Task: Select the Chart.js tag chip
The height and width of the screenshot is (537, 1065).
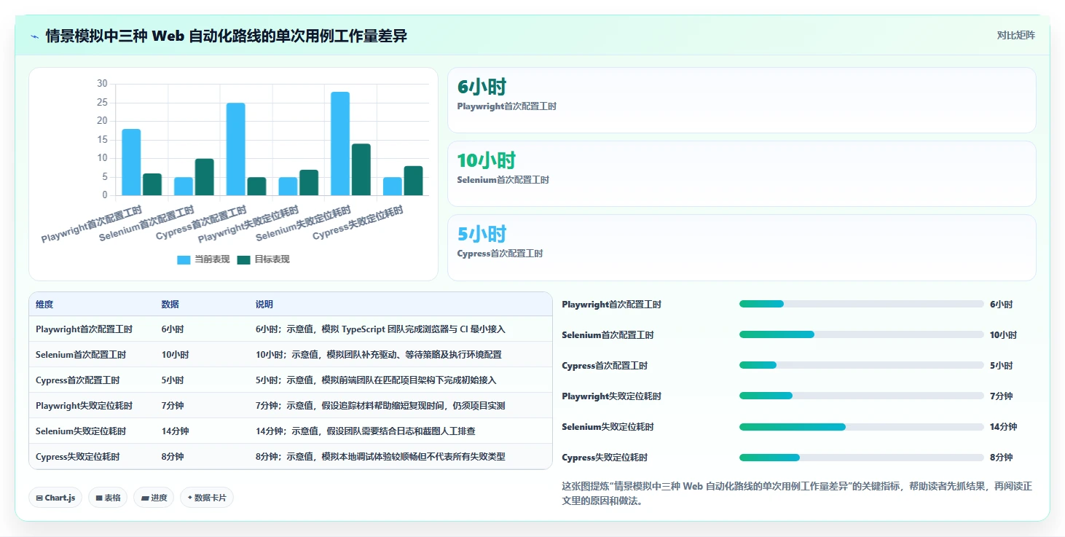Action: click(x=56, y=498)
